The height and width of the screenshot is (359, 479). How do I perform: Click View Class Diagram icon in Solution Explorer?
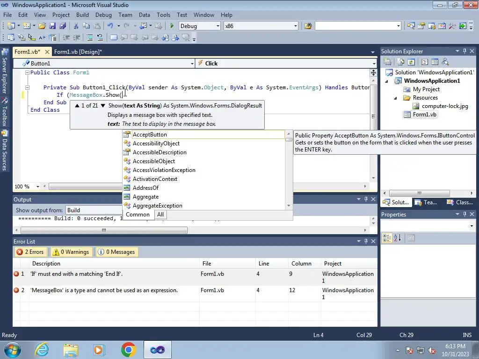445,62
